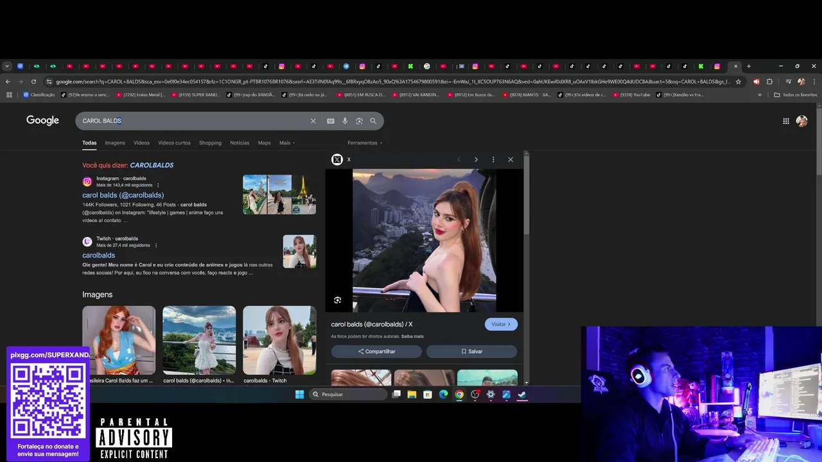Expand overflow bookmarks chevron

coord(760,95)
